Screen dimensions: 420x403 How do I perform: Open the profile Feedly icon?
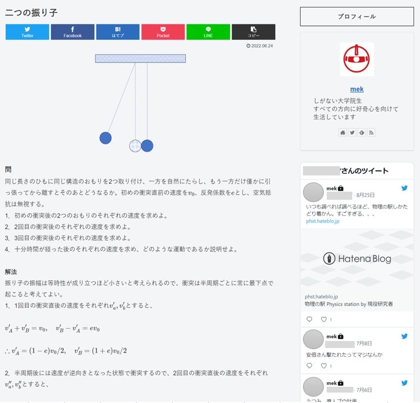361,133
